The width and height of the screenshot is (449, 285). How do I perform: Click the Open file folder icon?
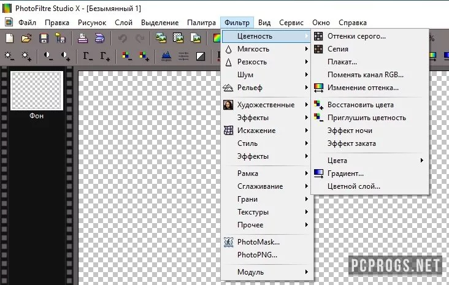coord(26,38)
